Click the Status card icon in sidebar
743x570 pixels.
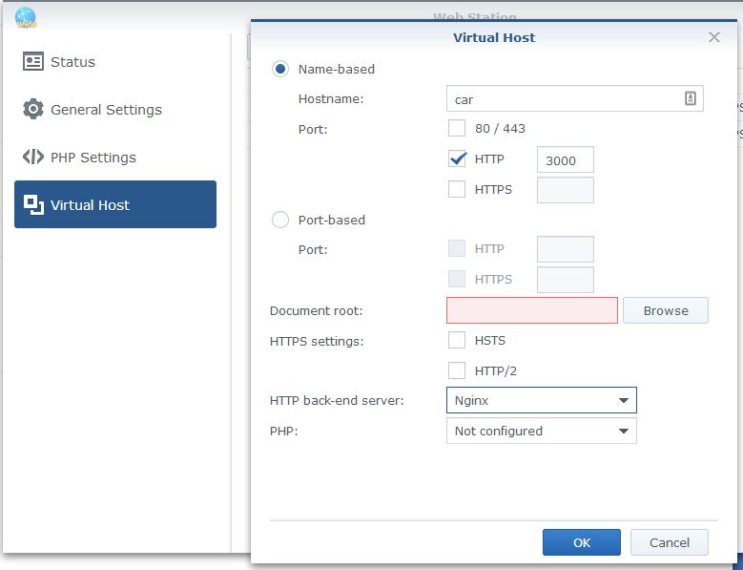33,61
